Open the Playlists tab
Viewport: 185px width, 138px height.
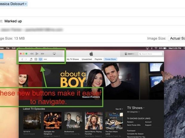pyautogui.click(x=98, y=59)
